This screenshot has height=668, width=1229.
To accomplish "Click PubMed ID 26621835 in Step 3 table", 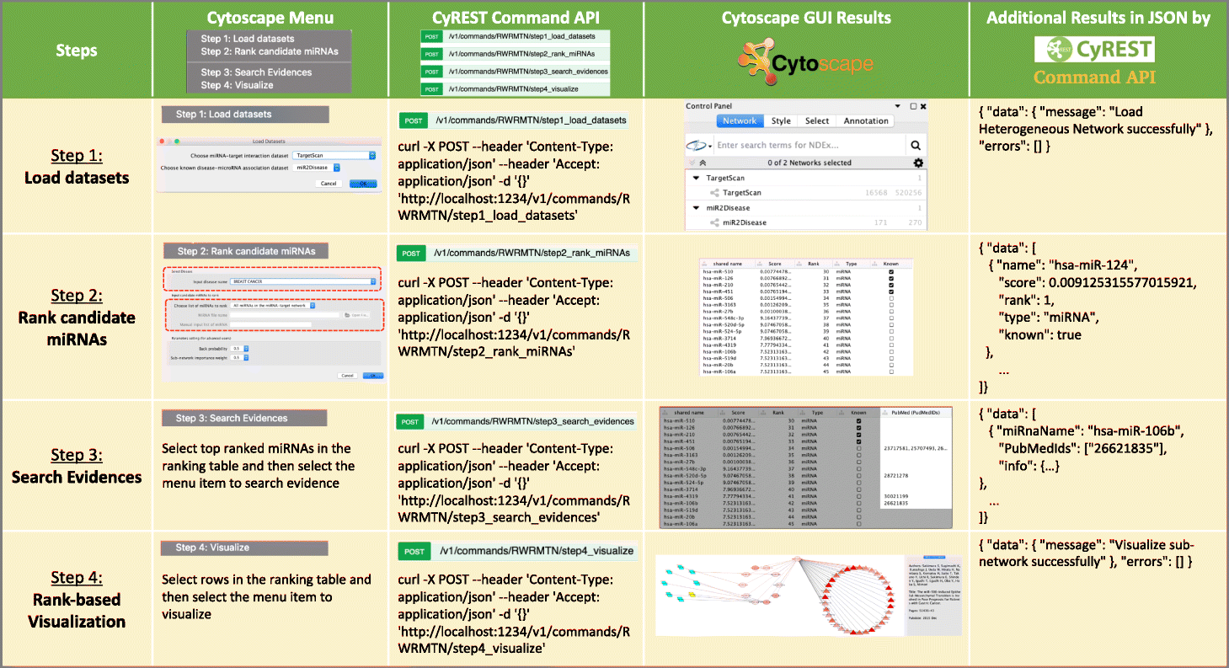I will pos(896,503).
